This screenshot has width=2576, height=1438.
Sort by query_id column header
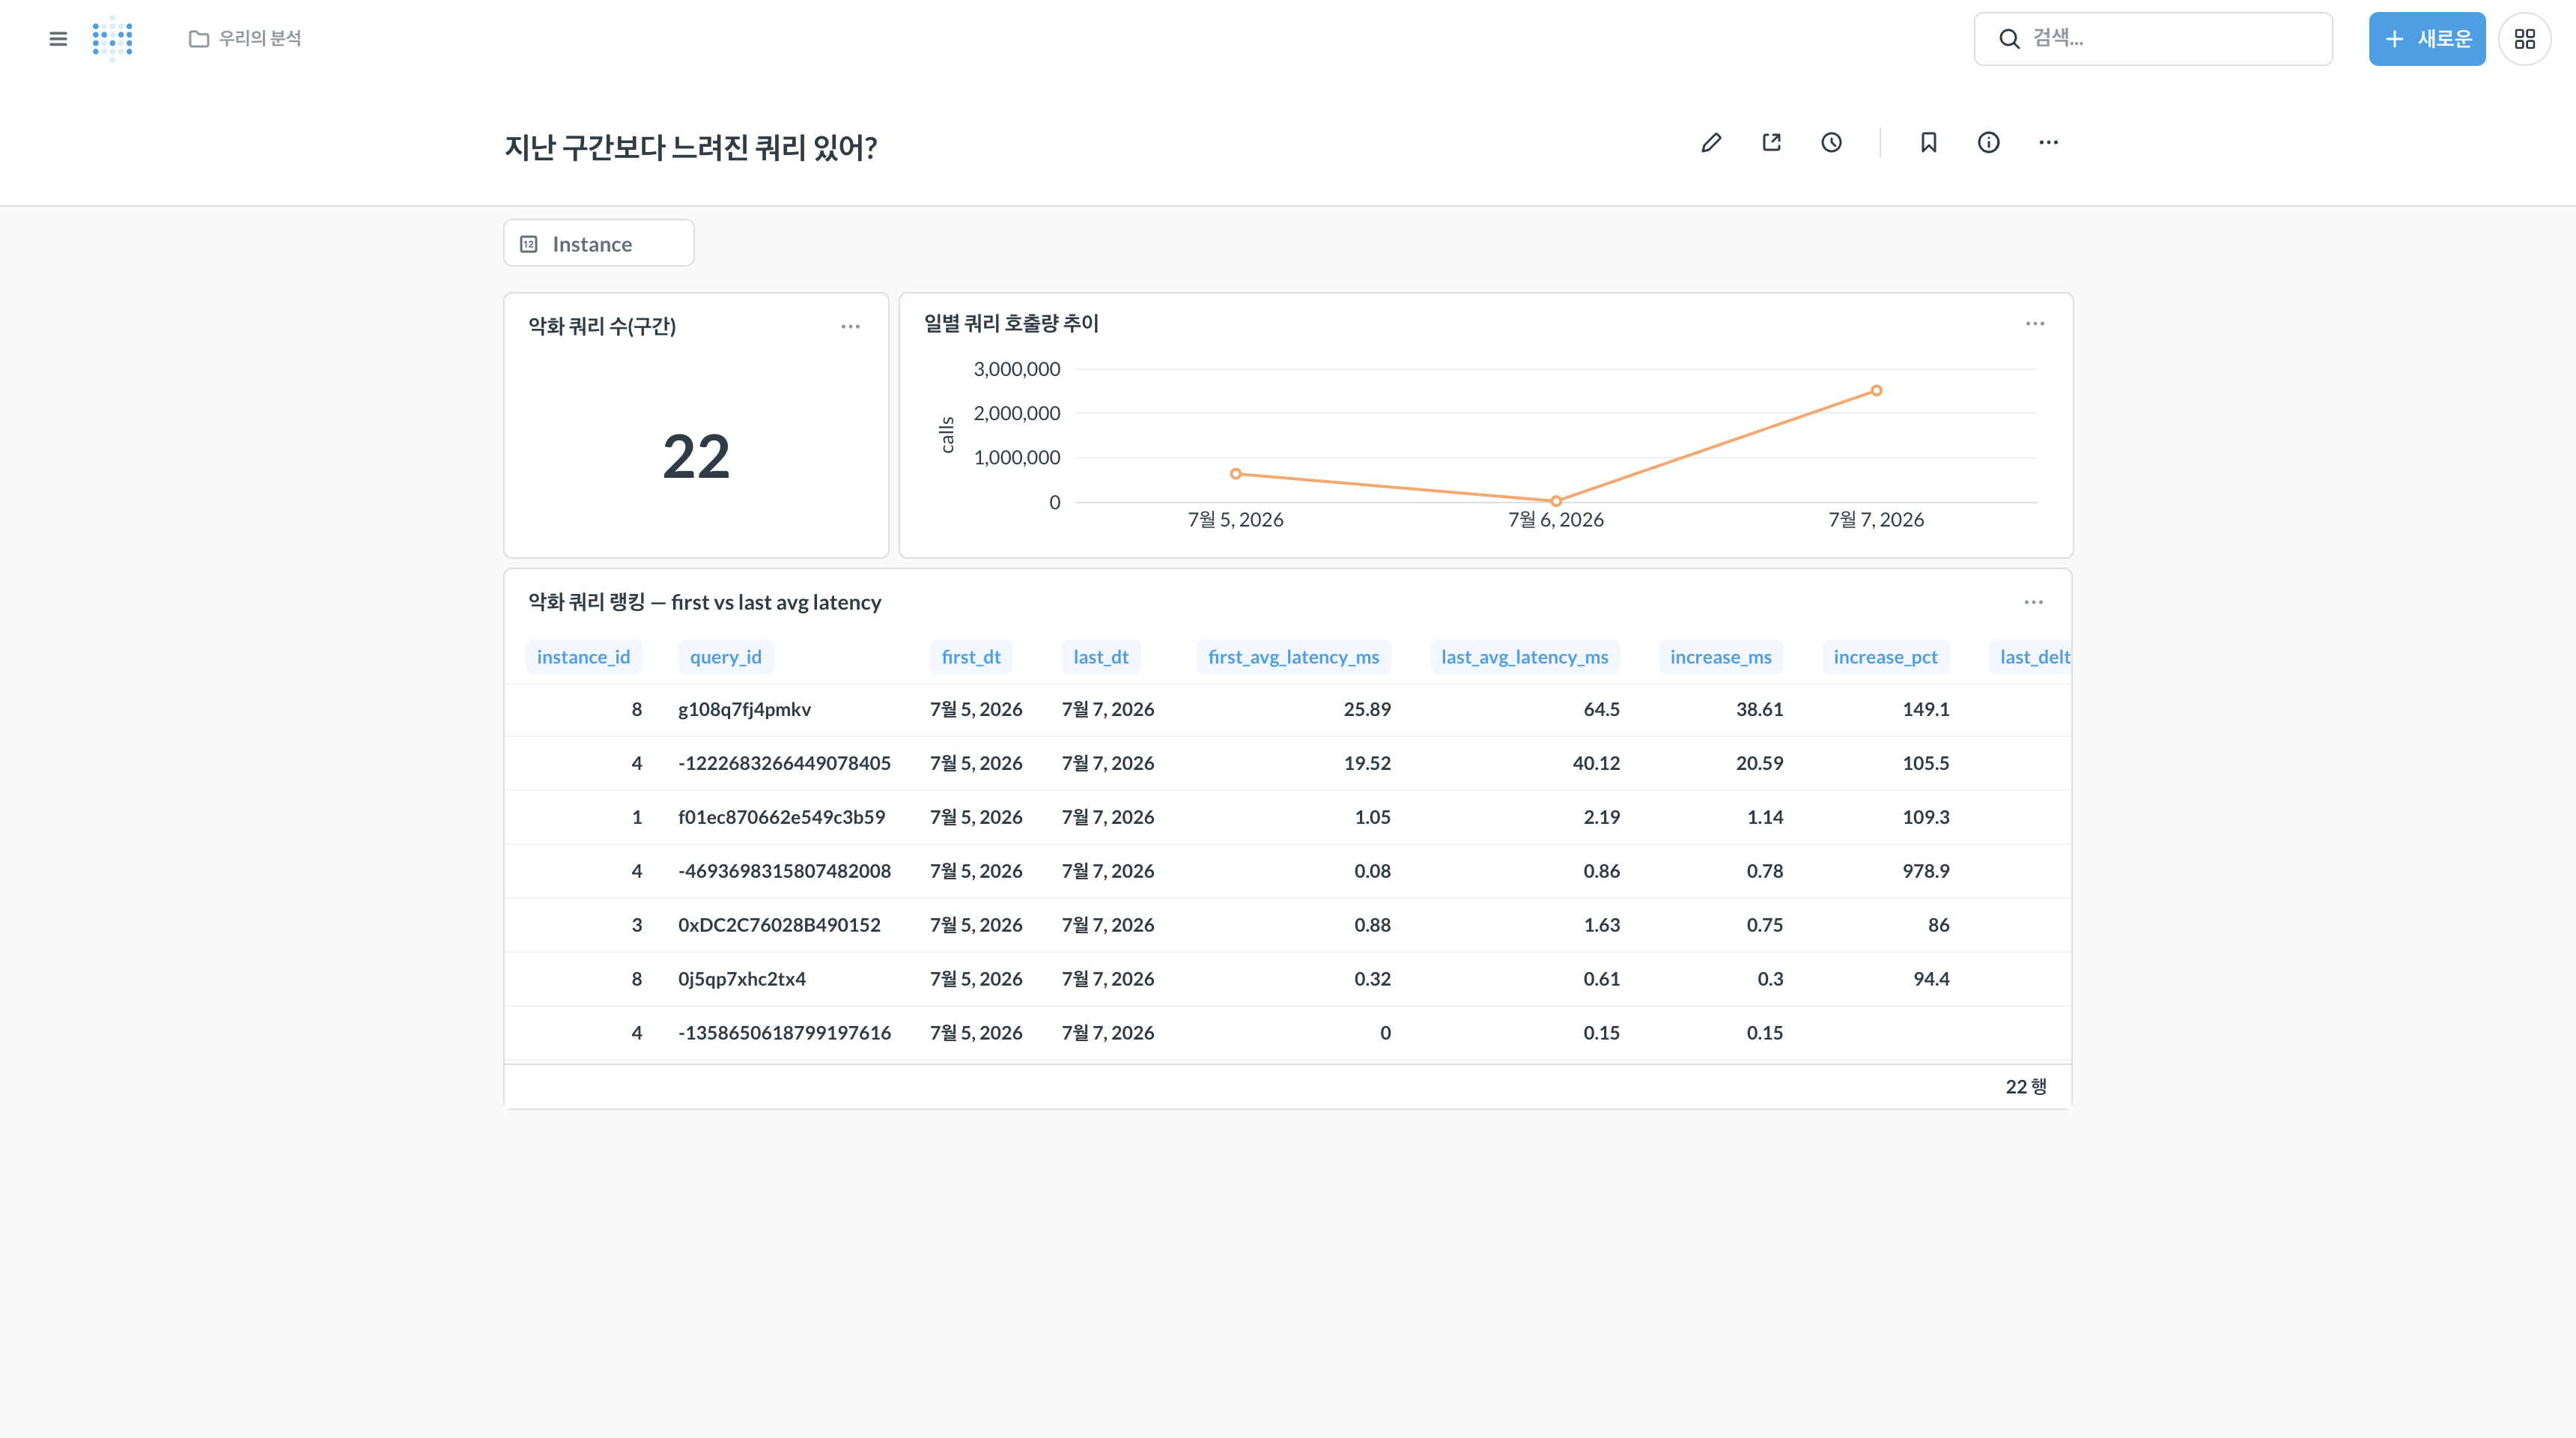tap(725, 657)
